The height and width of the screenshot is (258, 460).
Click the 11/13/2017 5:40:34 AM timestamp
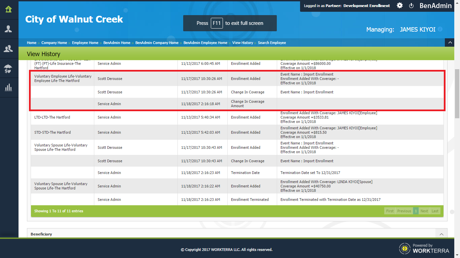click(201, 117)
